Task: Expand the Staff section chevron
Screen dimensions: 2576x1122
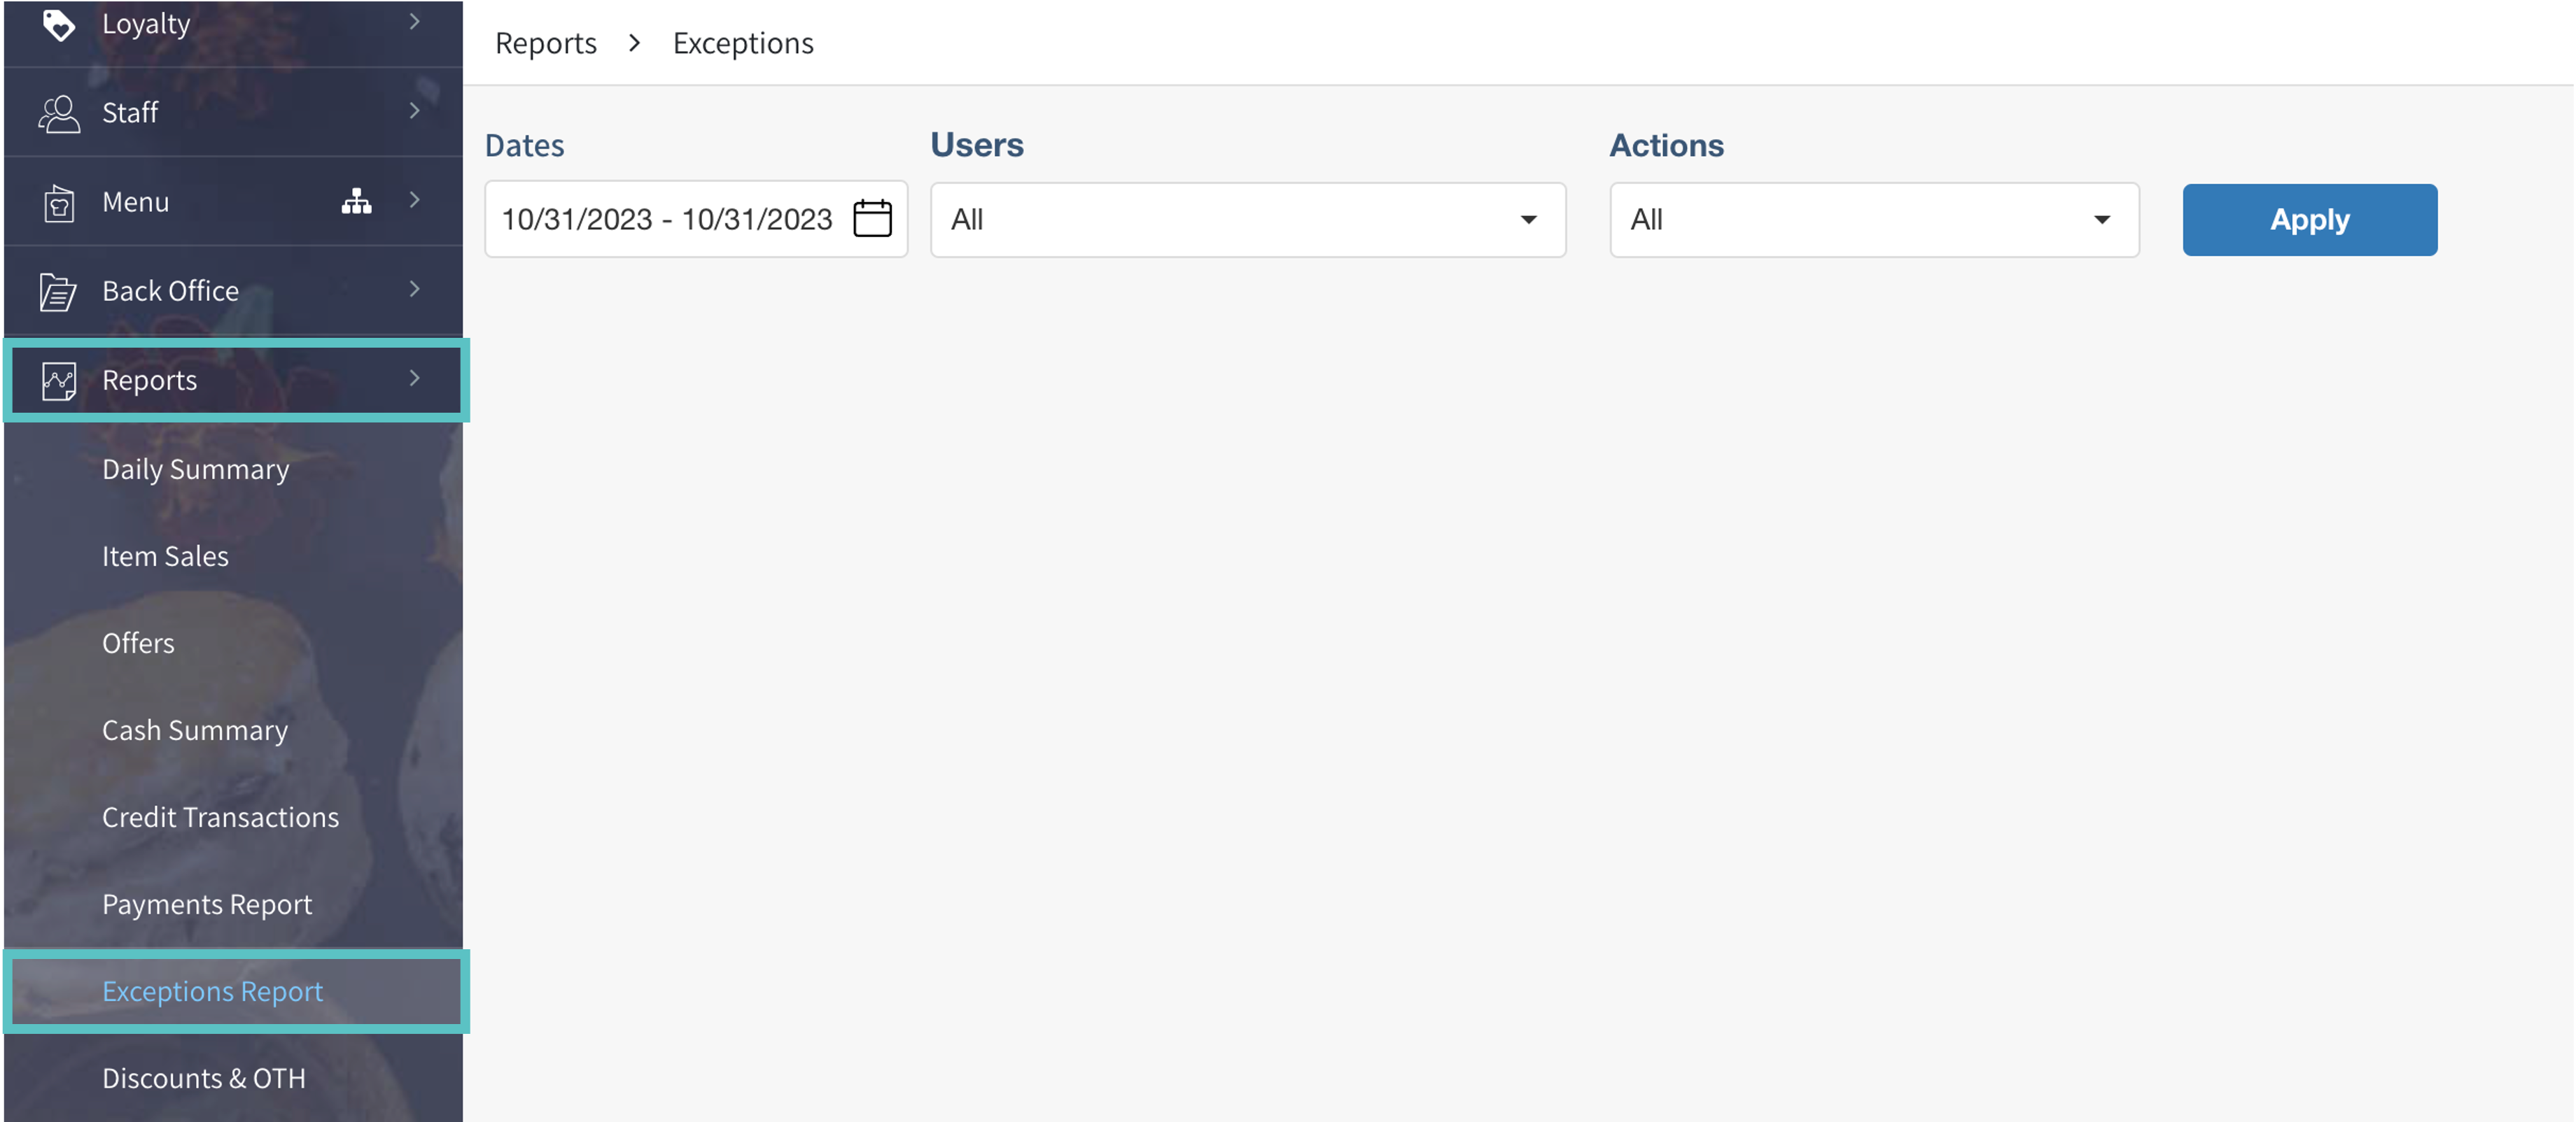Action: click(x=414, y=111)
